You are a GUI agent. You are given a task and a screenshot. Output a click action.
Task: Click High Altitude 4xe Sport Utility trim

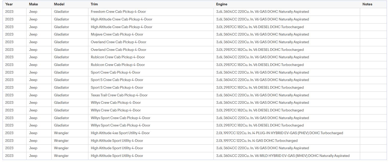pos(120,133)
